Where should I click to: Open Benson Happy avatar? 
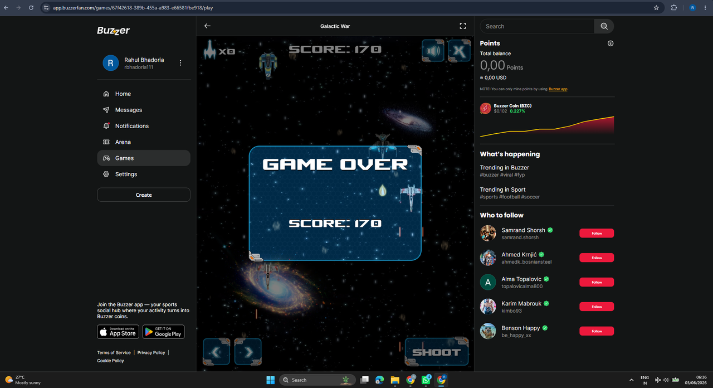(x=488, y=331)
